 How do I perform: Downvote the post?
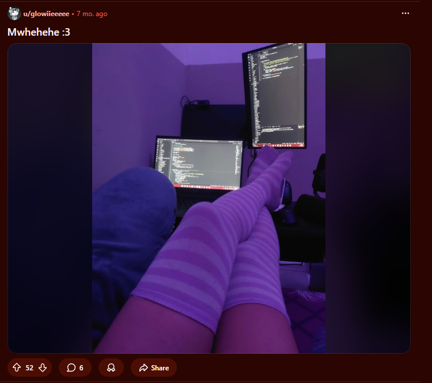[43, 367]
